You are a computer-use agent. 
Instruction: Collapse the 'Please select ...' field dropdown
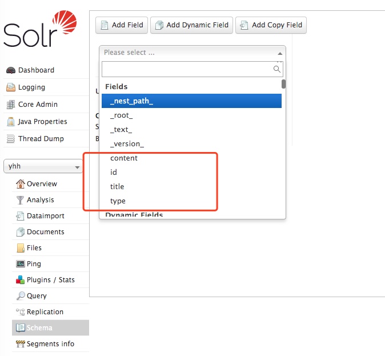click(192, 53)
